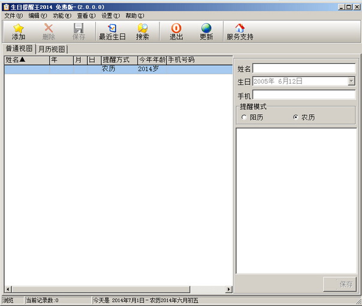
Task: Select the 阳历 radio button
Action: (244, 117)
